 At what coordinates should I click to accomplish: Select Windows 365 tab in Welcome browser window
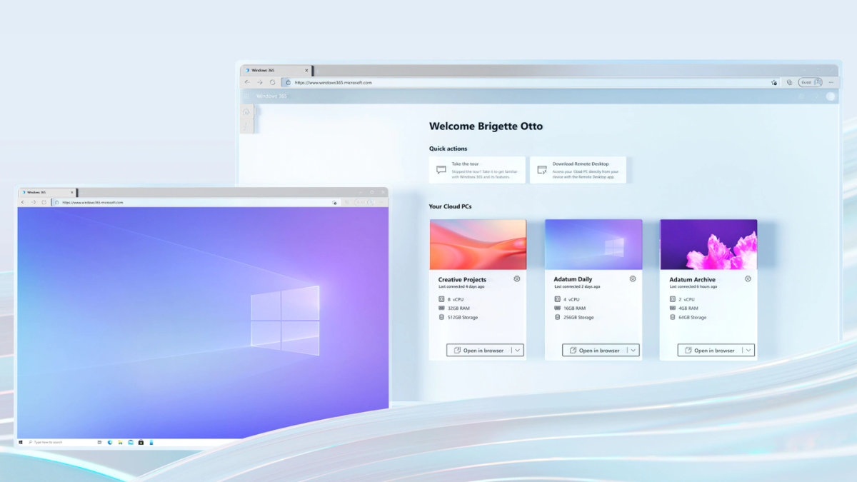click(x=276, y=71)
